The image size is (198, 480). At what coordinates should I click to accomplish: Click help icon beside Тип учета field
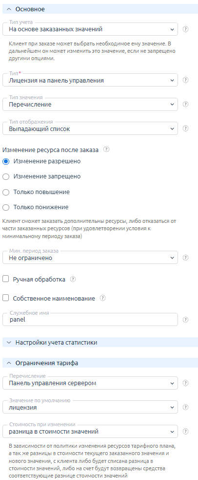coord(185,29)
